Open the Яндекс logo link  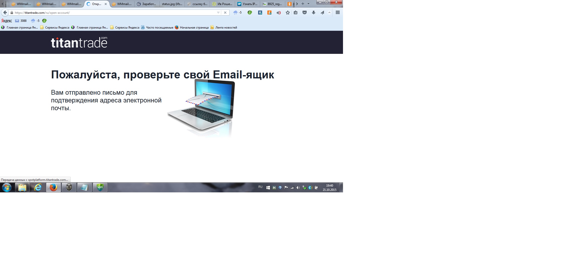point(7,21)
